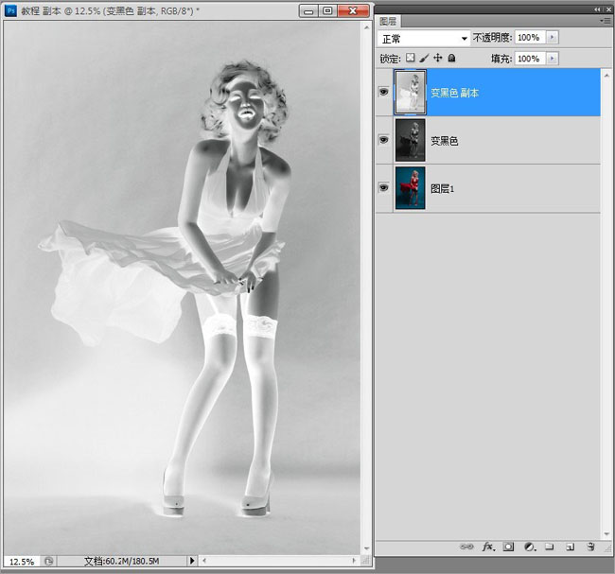Click the document scroll down arrow

[367, 548]
